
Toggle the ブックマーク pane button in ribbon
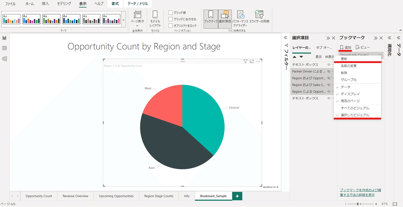coord(211,19)
